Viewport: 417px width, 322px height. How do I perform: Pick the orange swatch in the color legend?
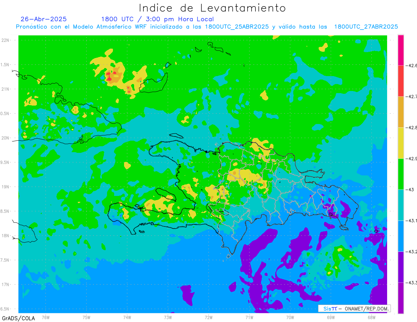click(x=401, y=112)
